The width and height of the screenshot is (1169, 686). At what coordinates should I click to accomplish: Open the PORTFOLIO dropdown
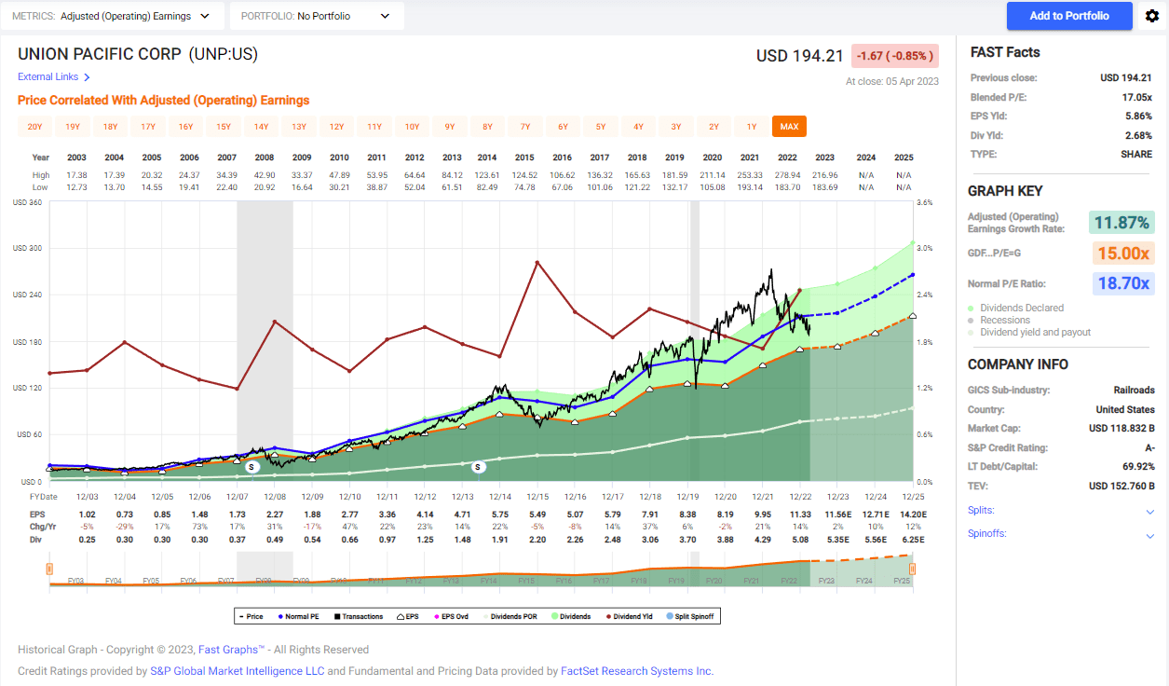318,16
